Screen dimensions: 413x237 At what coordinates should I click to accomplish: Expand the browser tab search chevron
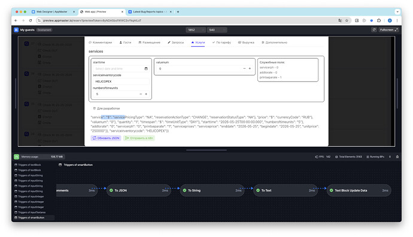[x=397, y=11]
